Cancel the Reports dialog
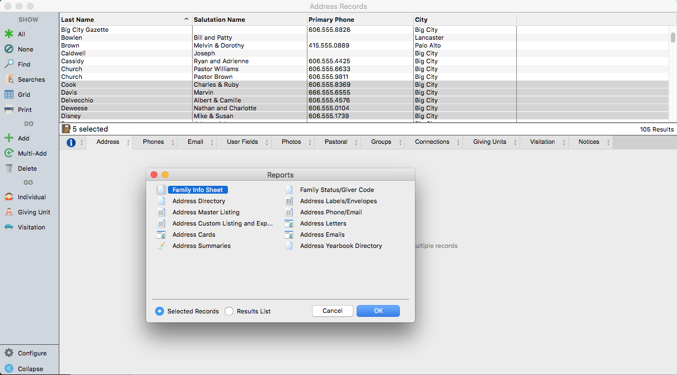Viewport: 677px width, 375px height. pos(332,311)
